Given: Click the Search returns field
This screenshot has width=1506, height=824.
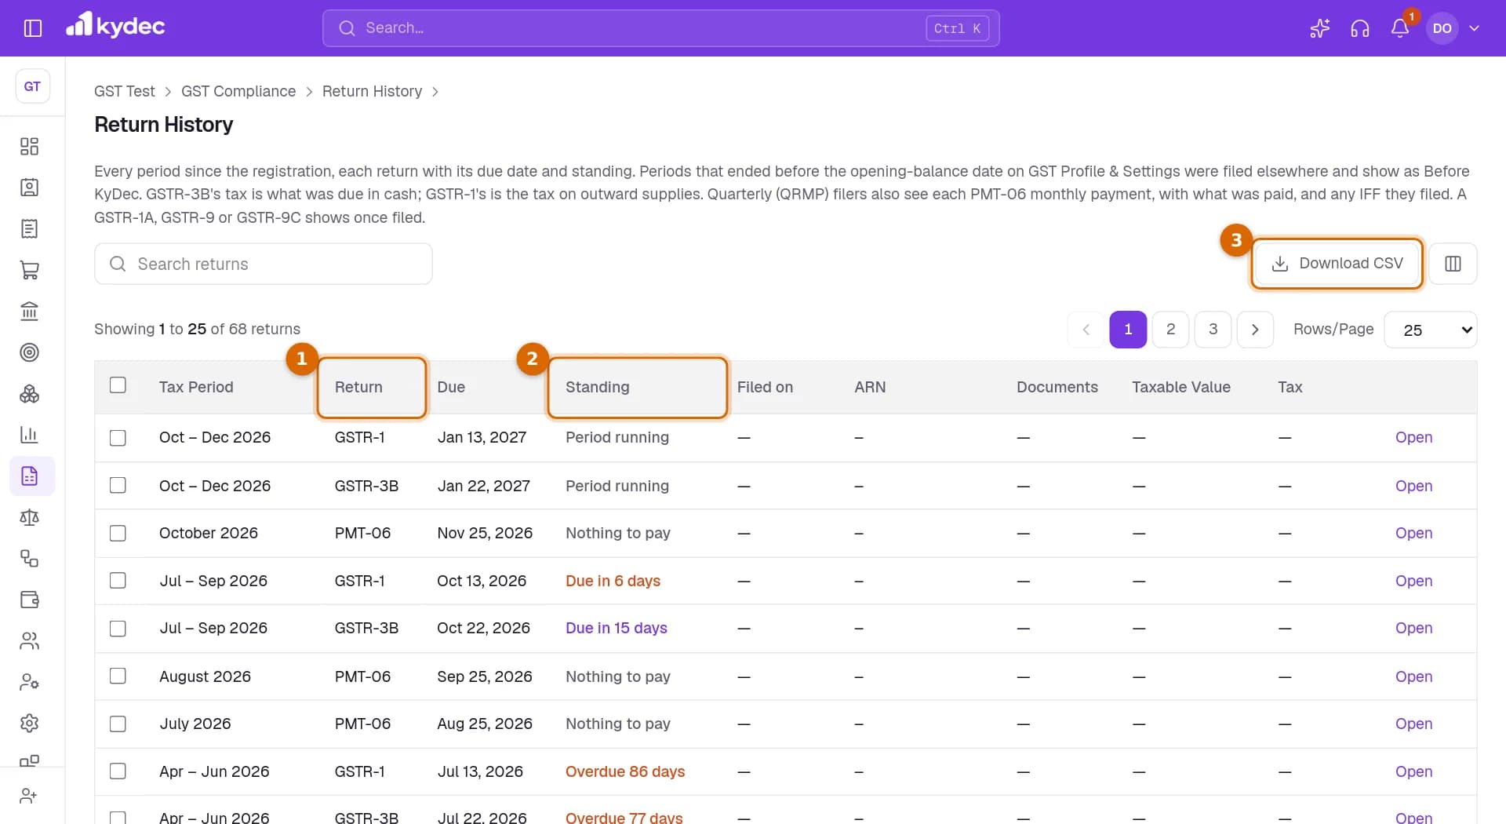Looking at the screenshot, I should pyautogui.click(x=264, y=264).
